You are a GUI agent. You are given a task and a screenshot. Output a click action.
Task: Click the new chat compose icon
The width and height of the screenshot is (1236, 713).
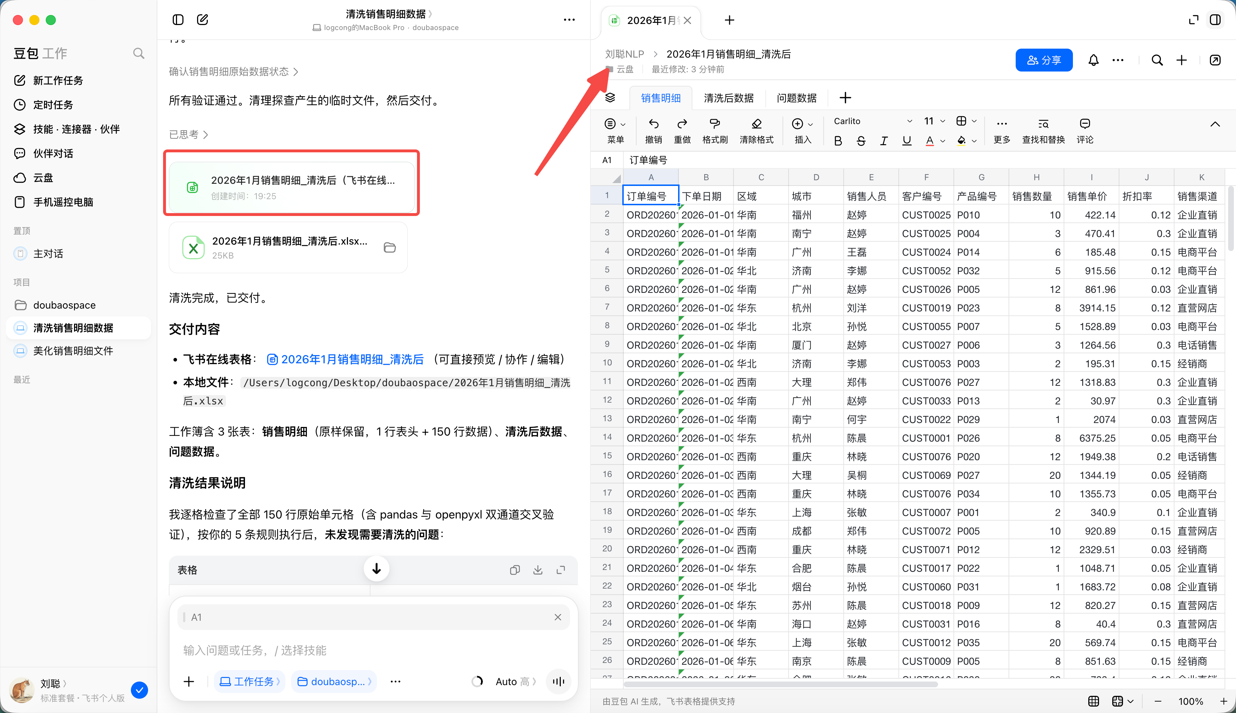[202, 20]
